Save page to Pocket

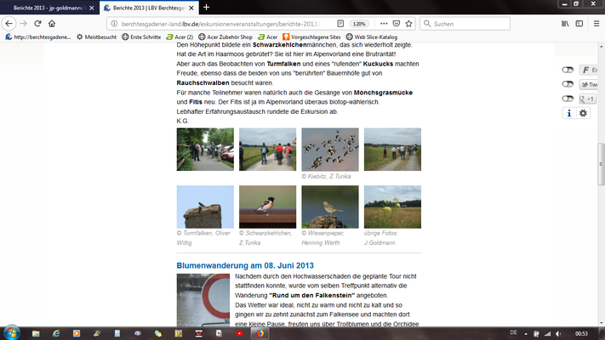[397, 24]
